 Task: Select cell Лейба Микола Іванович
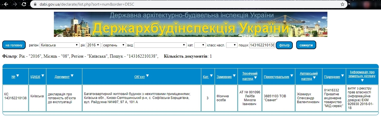coord(250,98)
